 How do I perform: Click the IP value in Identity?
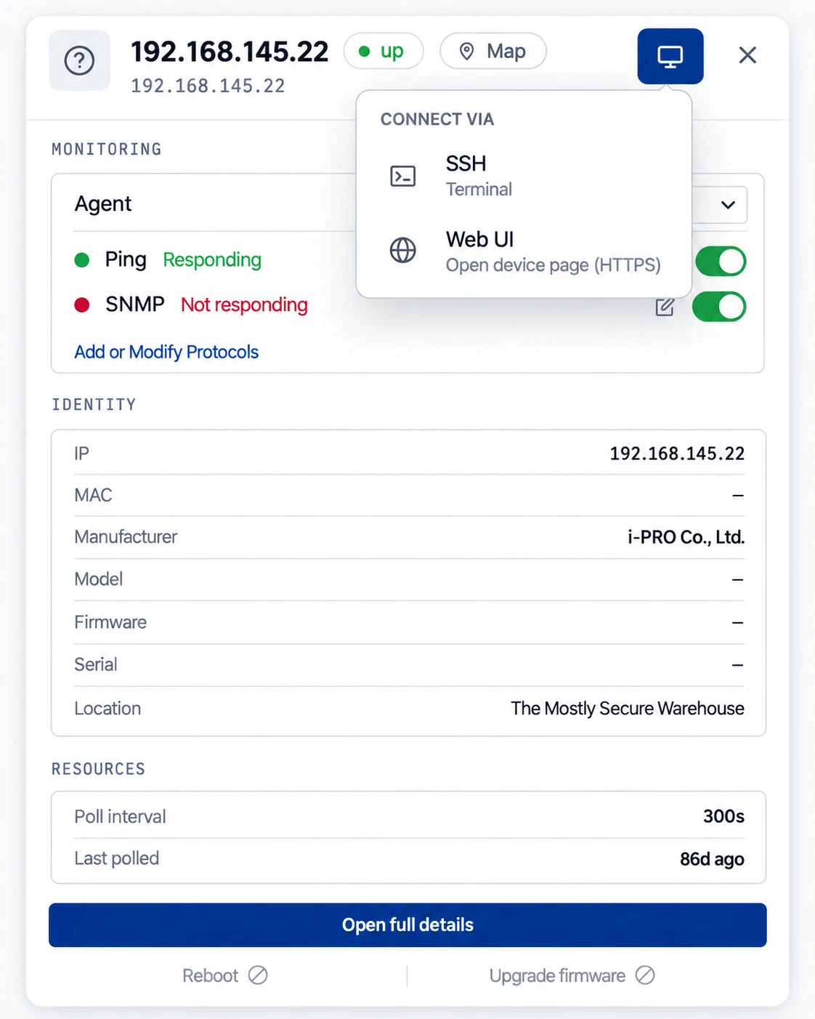(x=677, y=454)
